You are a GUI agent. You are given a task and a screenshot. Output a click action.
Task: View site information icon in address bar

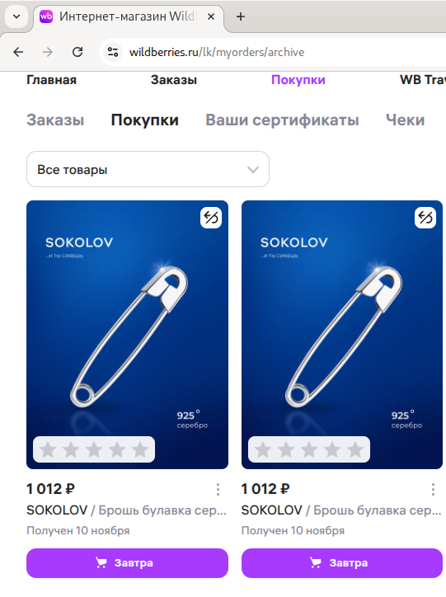113,52
